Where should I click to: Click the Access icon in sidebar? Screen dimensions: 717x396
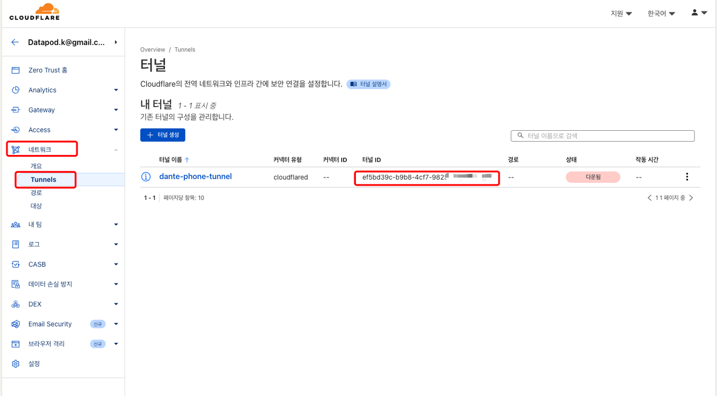click(x=16, y=130)
